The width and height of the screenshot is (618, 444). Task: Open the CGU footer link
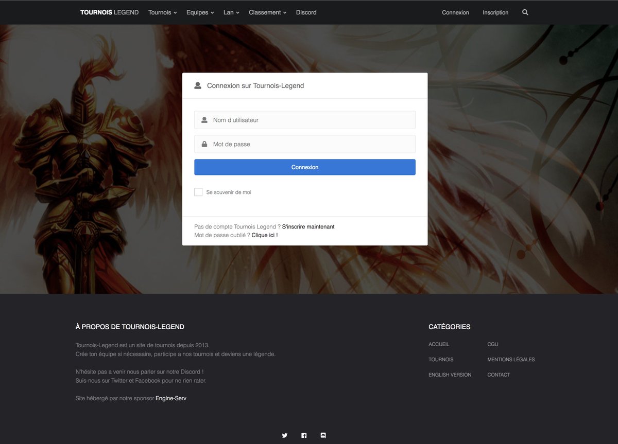click(493, 344)
